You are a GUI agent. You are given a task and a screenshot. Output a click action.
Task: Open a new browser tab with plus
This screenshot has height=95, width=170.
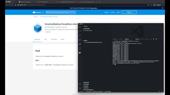pos(99,2)
